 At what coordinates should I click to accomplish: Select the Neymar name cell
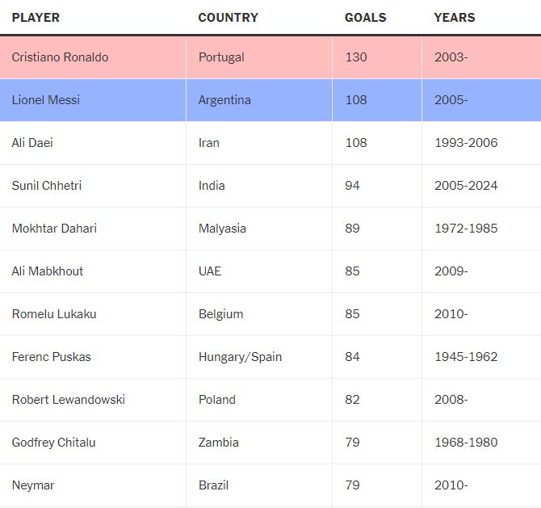pyautogui.click(x=33, y=485)
